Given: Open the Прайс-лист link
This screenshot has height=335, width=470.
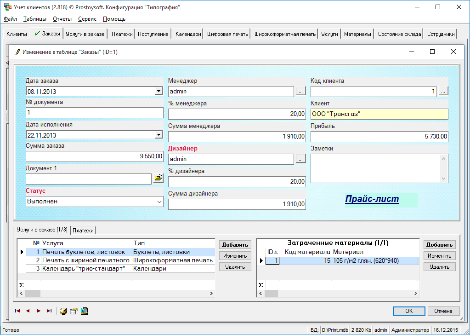Looking at the screenshot, I should [x=372, y=199].
